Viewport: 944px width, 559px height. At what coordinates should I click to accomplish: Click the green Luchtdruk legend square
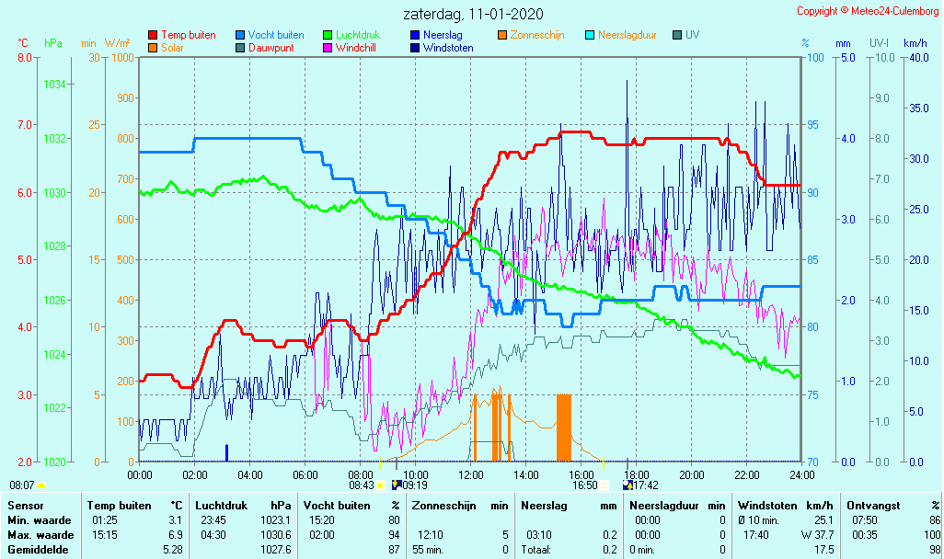328,35
